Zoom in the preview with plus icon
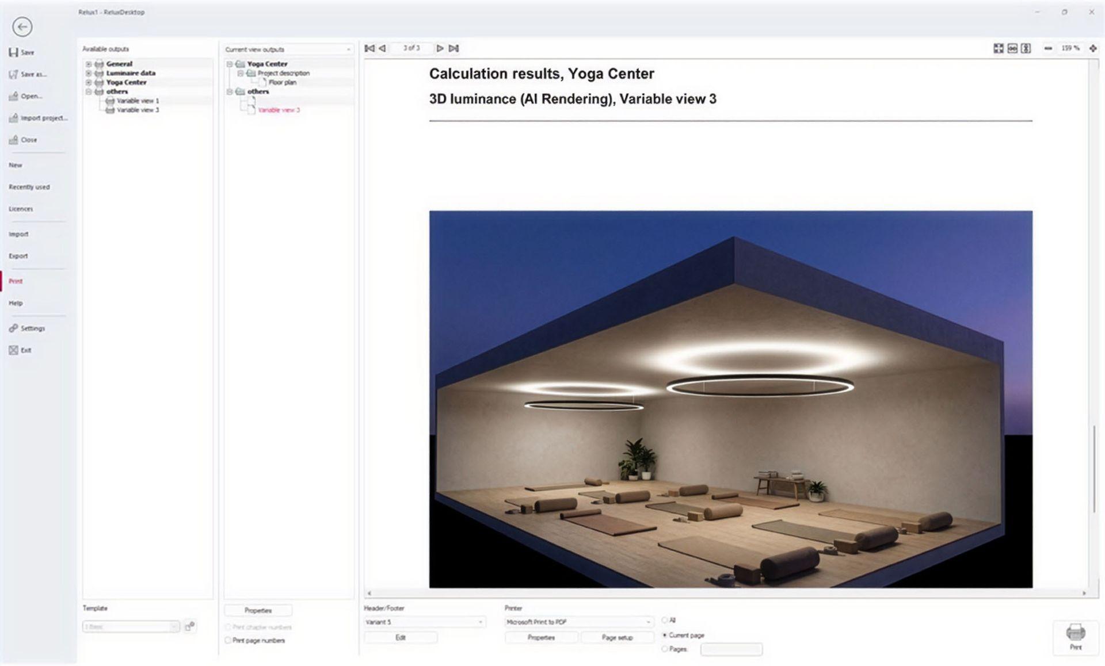Viewport: 1105px width, 666px height. 1093,48
